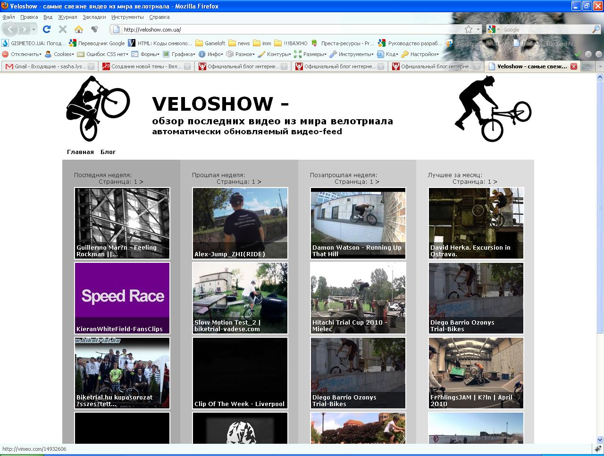Click the Reload page button

[x=46, y=29]
